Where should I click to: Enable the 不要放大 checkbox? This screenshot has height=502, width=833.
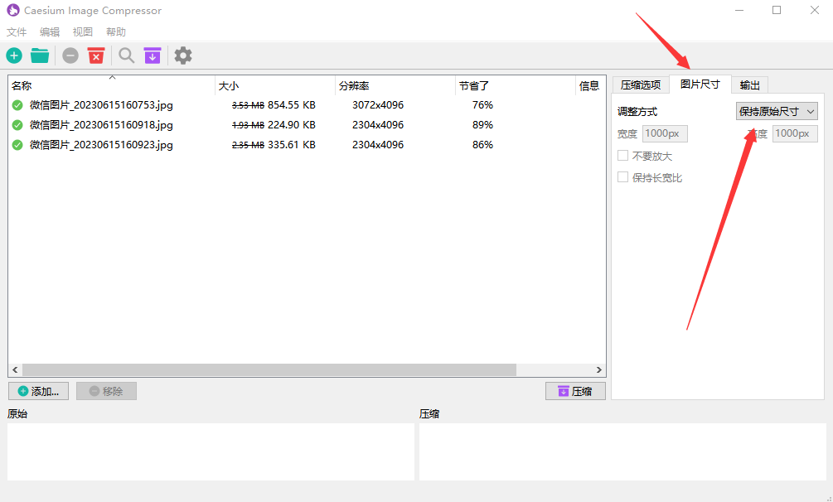coord(623,156)
